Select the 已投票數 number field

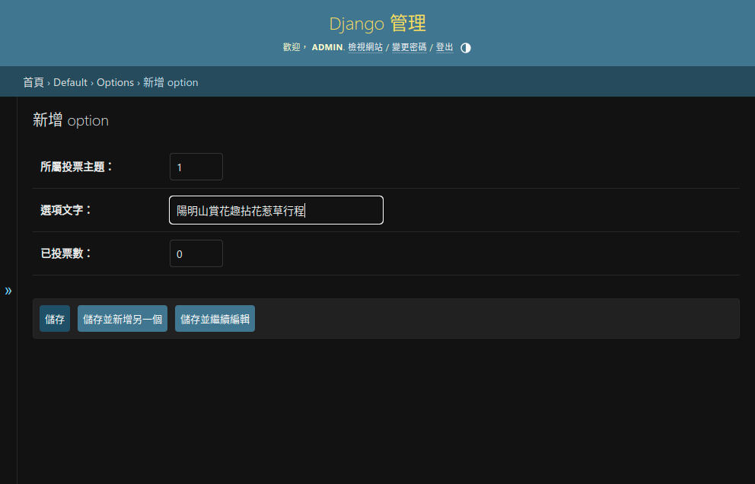point(196,254)
